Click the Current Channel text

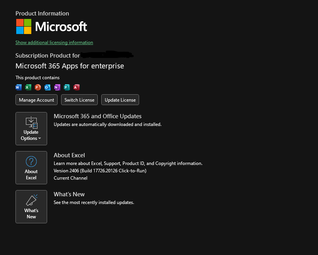tap(70, 178)
